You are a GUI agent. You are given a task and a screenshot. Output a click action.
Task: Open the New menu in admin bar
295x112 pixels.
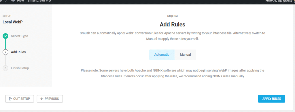tap(20, 1)
